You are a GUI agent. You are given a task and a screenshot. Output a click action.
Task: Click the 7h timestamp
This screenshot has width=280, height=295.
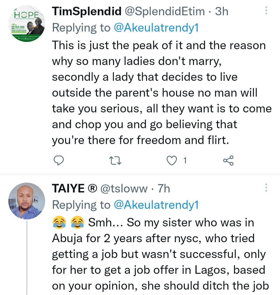(164, 189)
